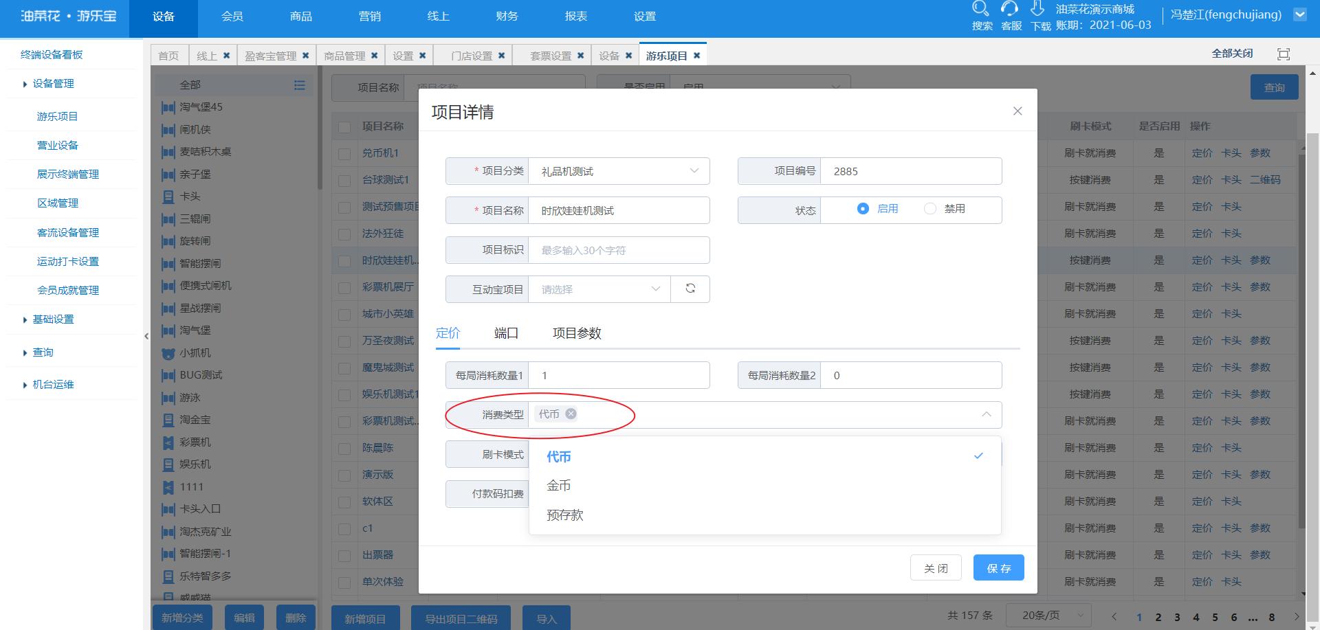Select 淘气堡45 category icon row
1320x630 pixels.
(x=168, y=107)
